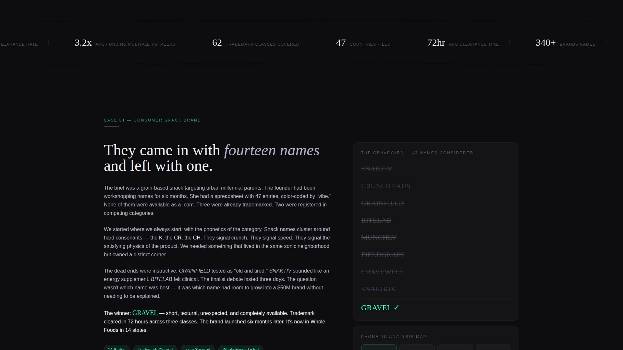Click the .com Secured tag
The width and height of the screenshot is (623, 350).
click(198, 348)
